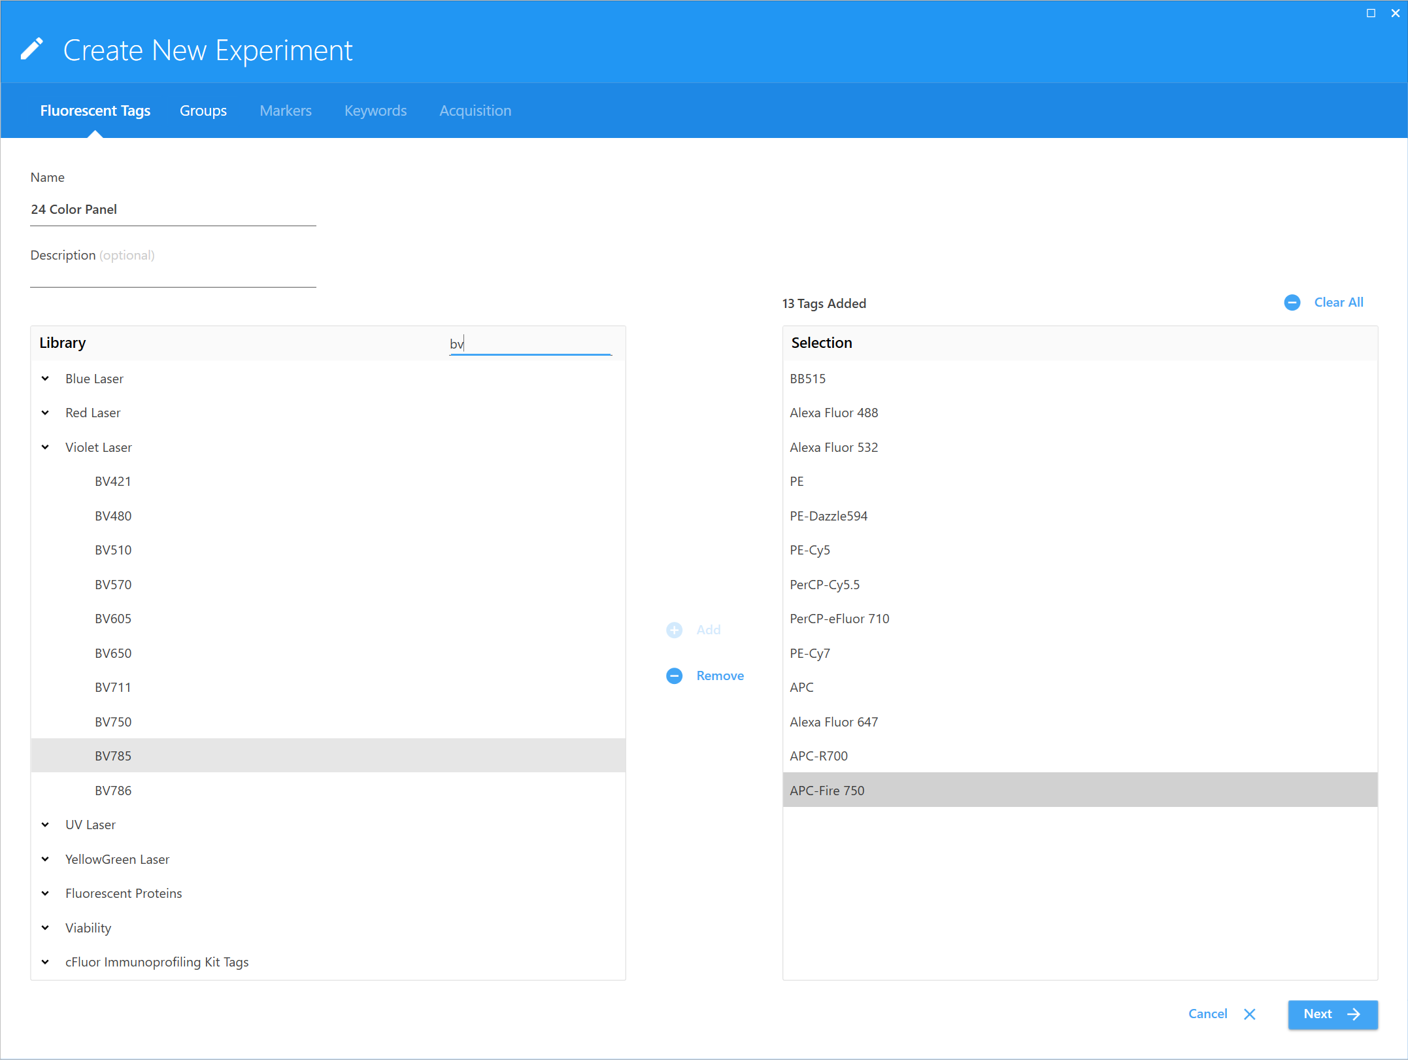Click the Clear All link

[1339, 302]
